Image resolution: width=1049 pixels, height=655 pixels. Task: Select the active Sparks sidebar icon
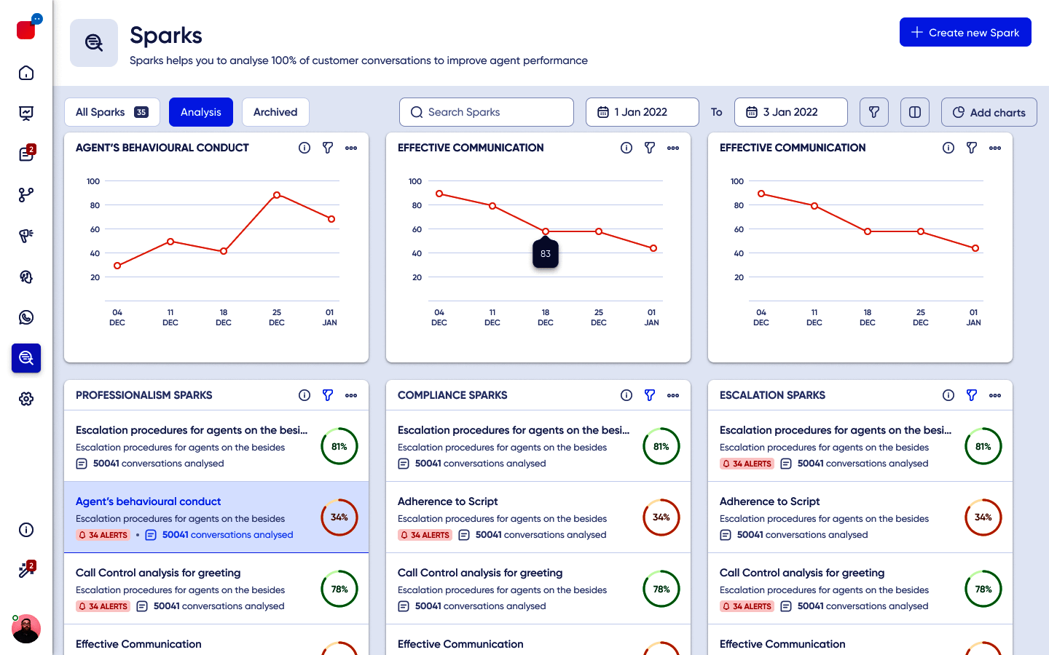[26, 358]
